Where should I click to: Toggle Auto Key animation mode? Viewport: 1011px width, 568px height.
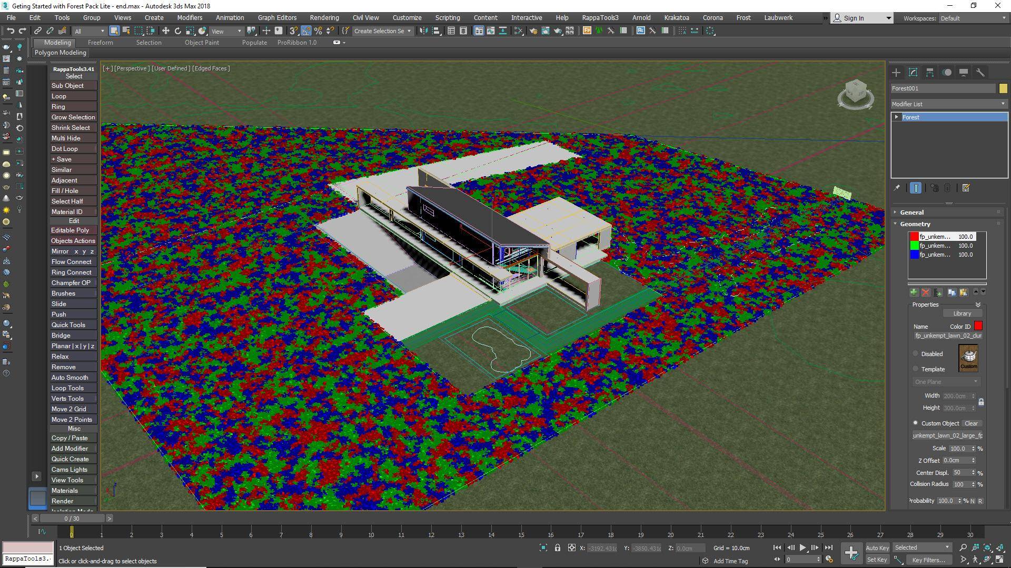coord(877,547)
